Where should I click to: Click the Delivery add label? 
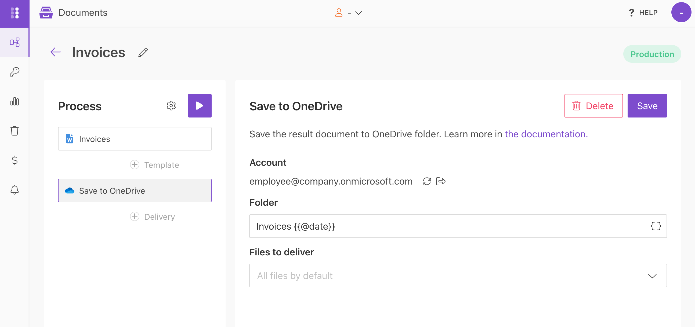pos(160,217)
